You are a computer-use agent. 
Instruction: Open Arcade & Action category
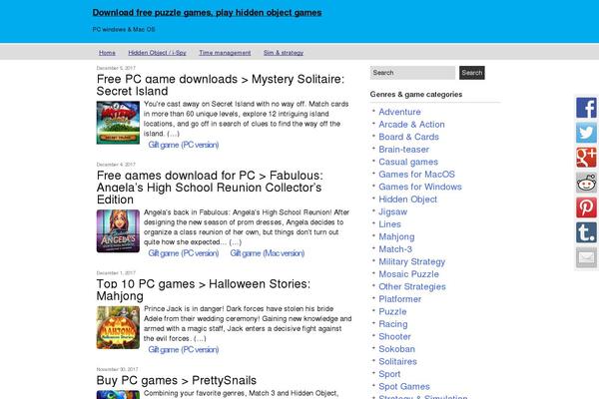click(411, 125)
